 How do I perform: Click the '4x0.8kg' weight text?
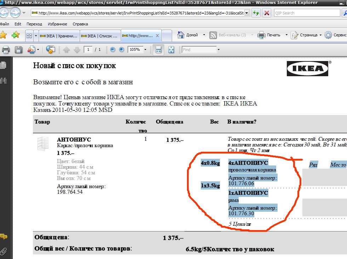[x=210, y=163]
